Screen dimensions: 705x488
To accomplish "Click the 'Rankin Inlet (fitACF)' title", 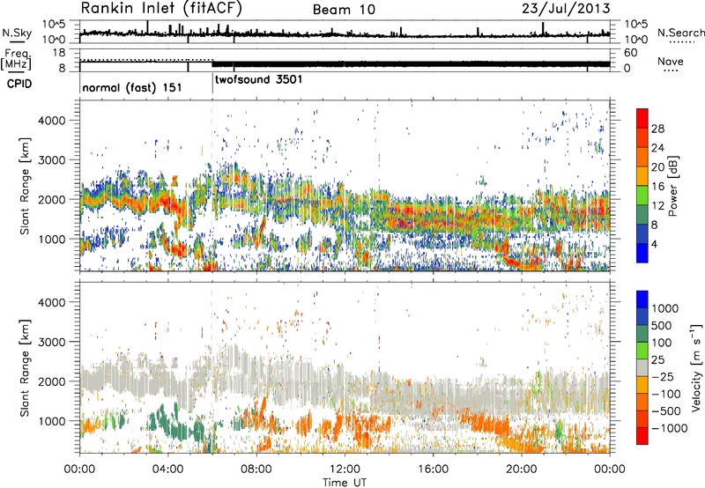I will (161, 9).
